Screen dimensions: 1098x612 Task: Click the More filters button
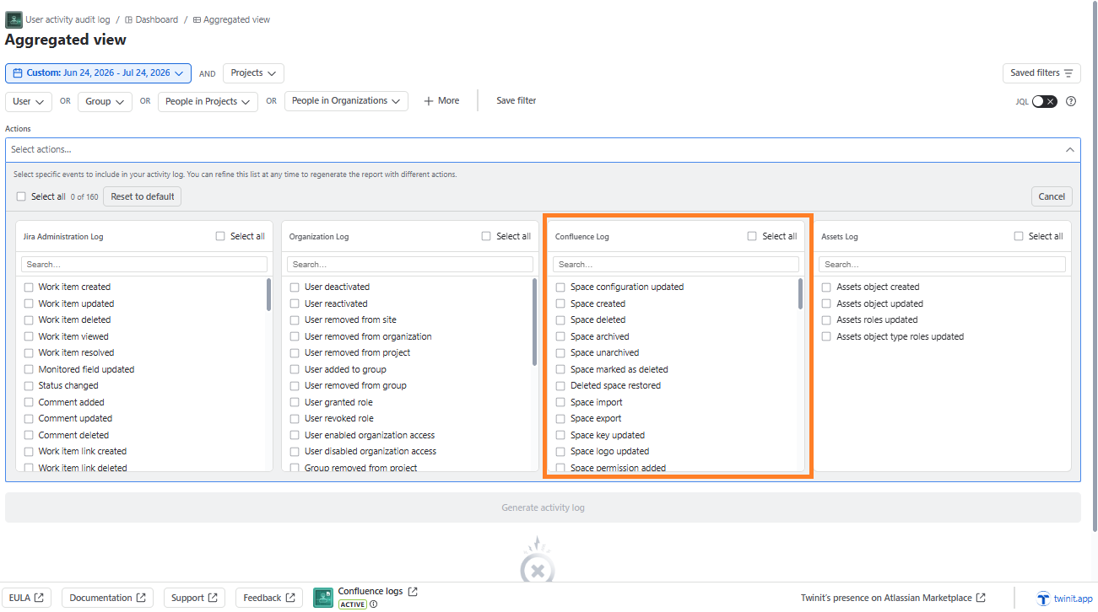[x=441, y=101]
